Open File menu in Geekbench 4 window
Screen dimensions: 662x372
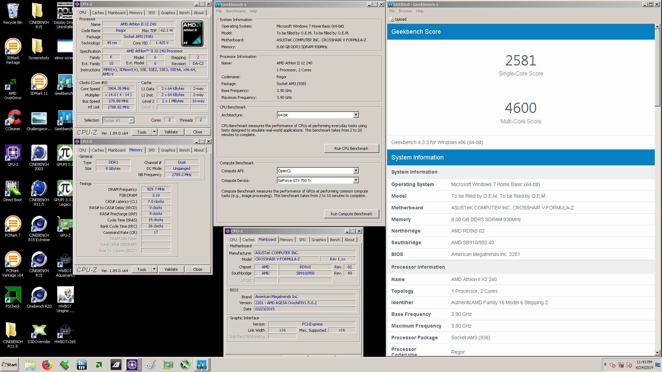219,11
